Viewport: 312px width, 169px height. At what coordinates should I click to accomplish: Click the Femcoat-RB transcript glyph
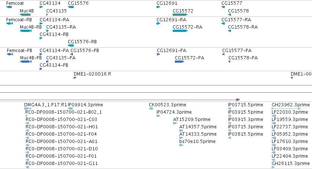coord(10,23)
